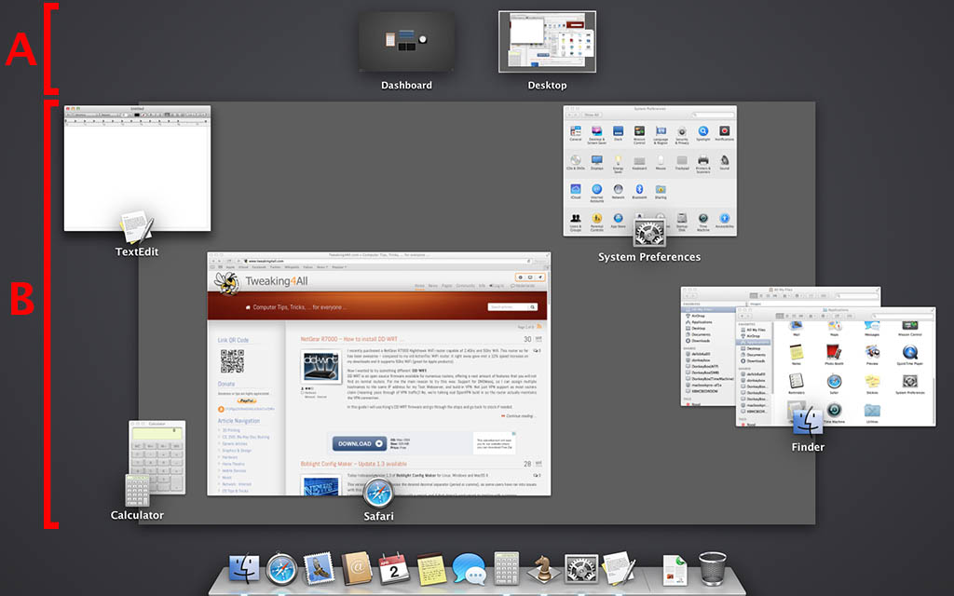
Task: Click the TextEdit app badge icon
Action: (137, 227)
